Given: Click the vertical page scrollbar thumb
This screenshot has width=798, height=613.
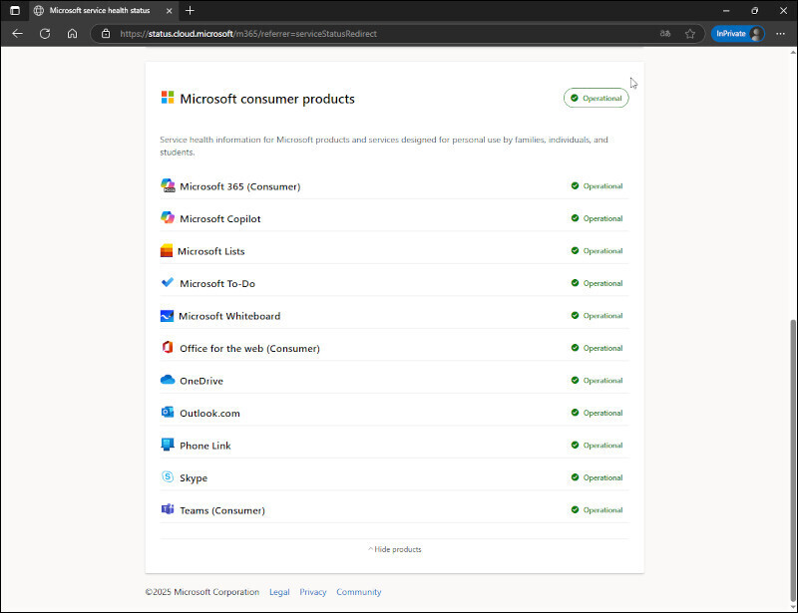Looking at the screenshot, I should pos(793,460).
